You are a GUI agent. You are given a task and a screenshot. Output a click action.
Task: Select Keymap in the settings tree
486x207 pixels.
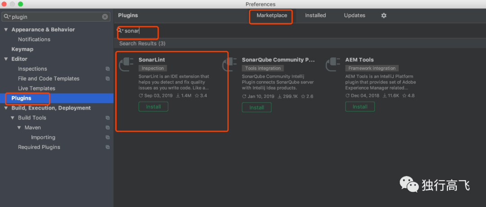22,49
